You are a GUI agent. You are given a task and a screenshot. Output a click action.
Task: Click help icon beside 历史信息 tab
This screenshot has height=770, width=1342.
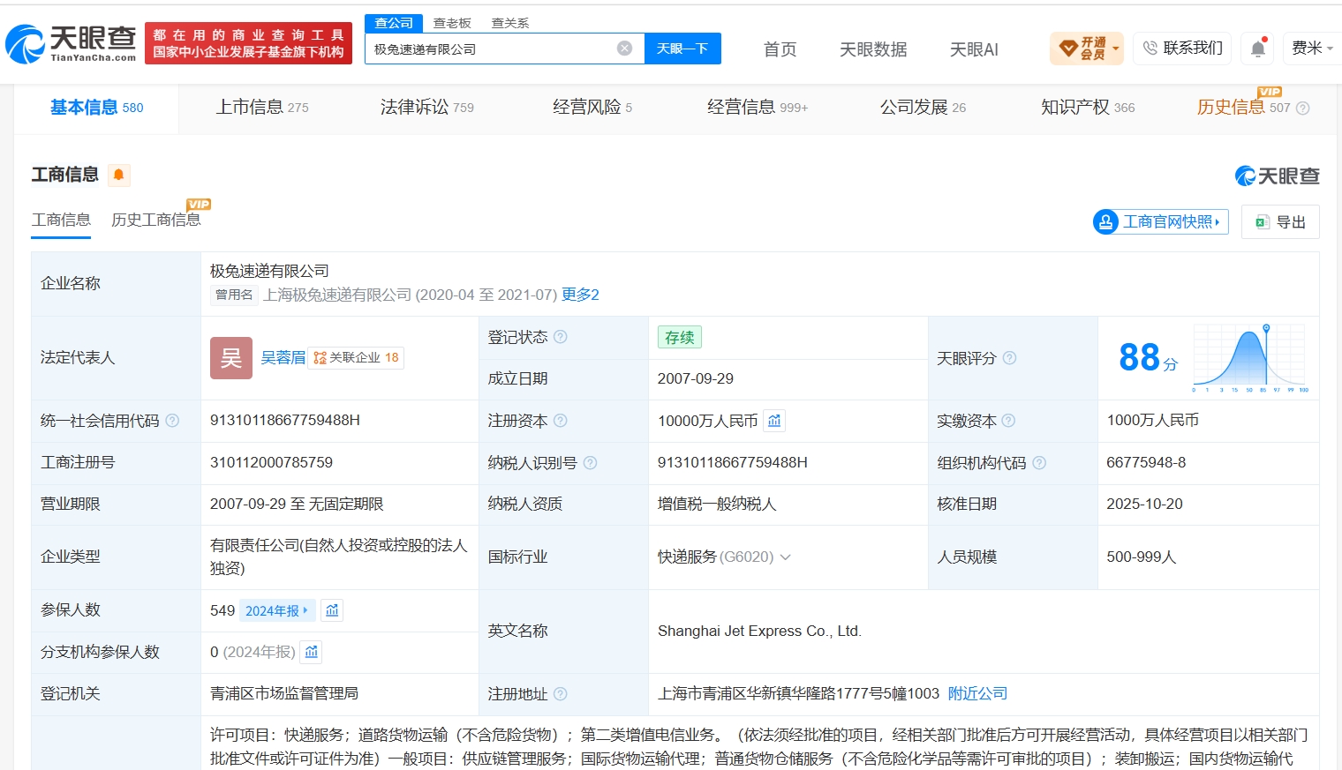(x=1302, y=108)
